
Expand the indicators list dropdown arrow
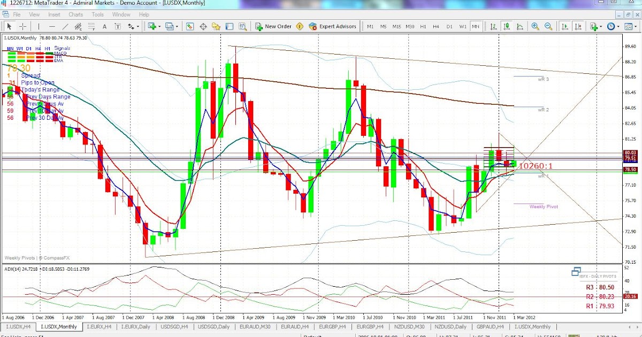point(601,26)
